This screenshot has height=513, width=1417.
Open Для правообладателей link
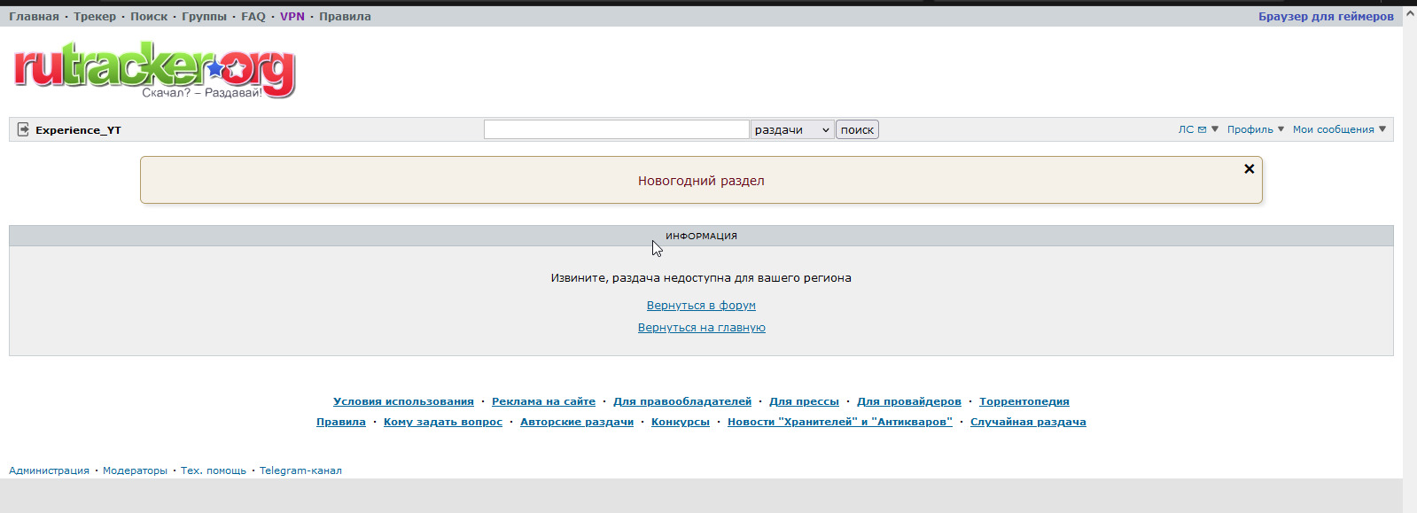[x=682, y=401]
